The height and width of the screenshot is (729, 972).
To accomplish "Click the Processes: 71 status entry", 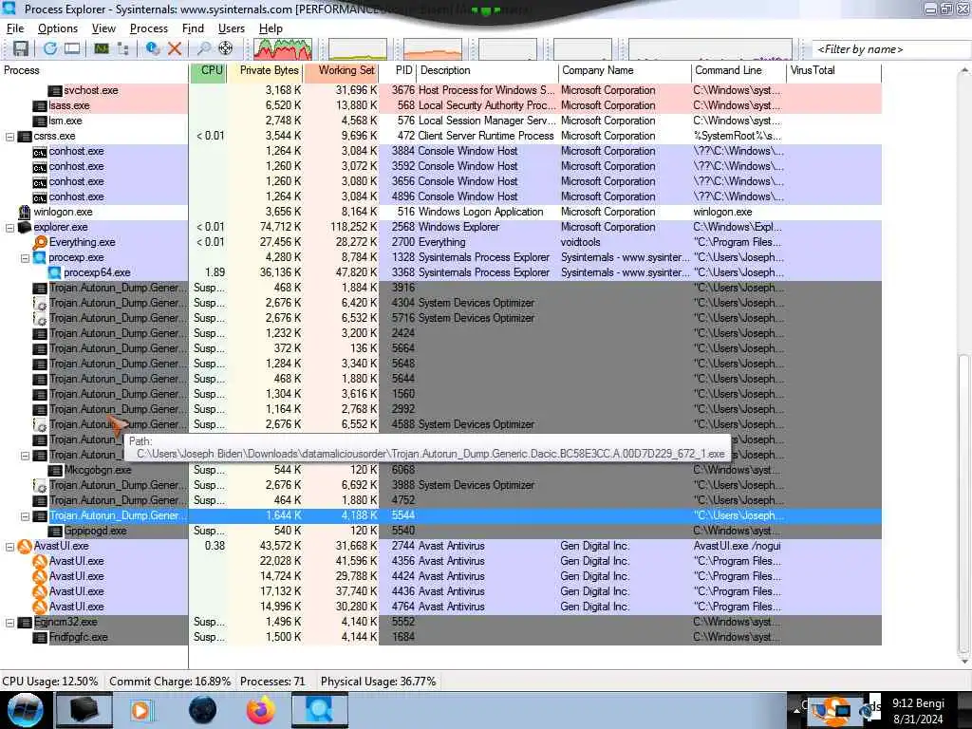I will (x=272, y=682).
